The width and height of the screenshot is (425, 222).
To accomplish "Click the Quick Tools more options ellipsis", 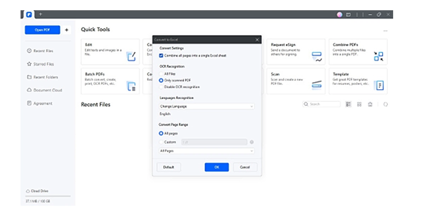I will 385,31.
